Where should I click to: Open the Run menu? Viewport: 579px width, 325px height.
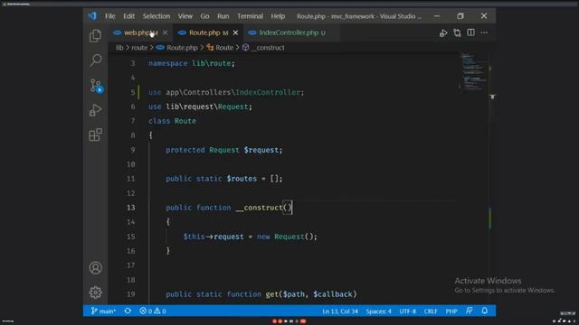click(x=223, y=16)
